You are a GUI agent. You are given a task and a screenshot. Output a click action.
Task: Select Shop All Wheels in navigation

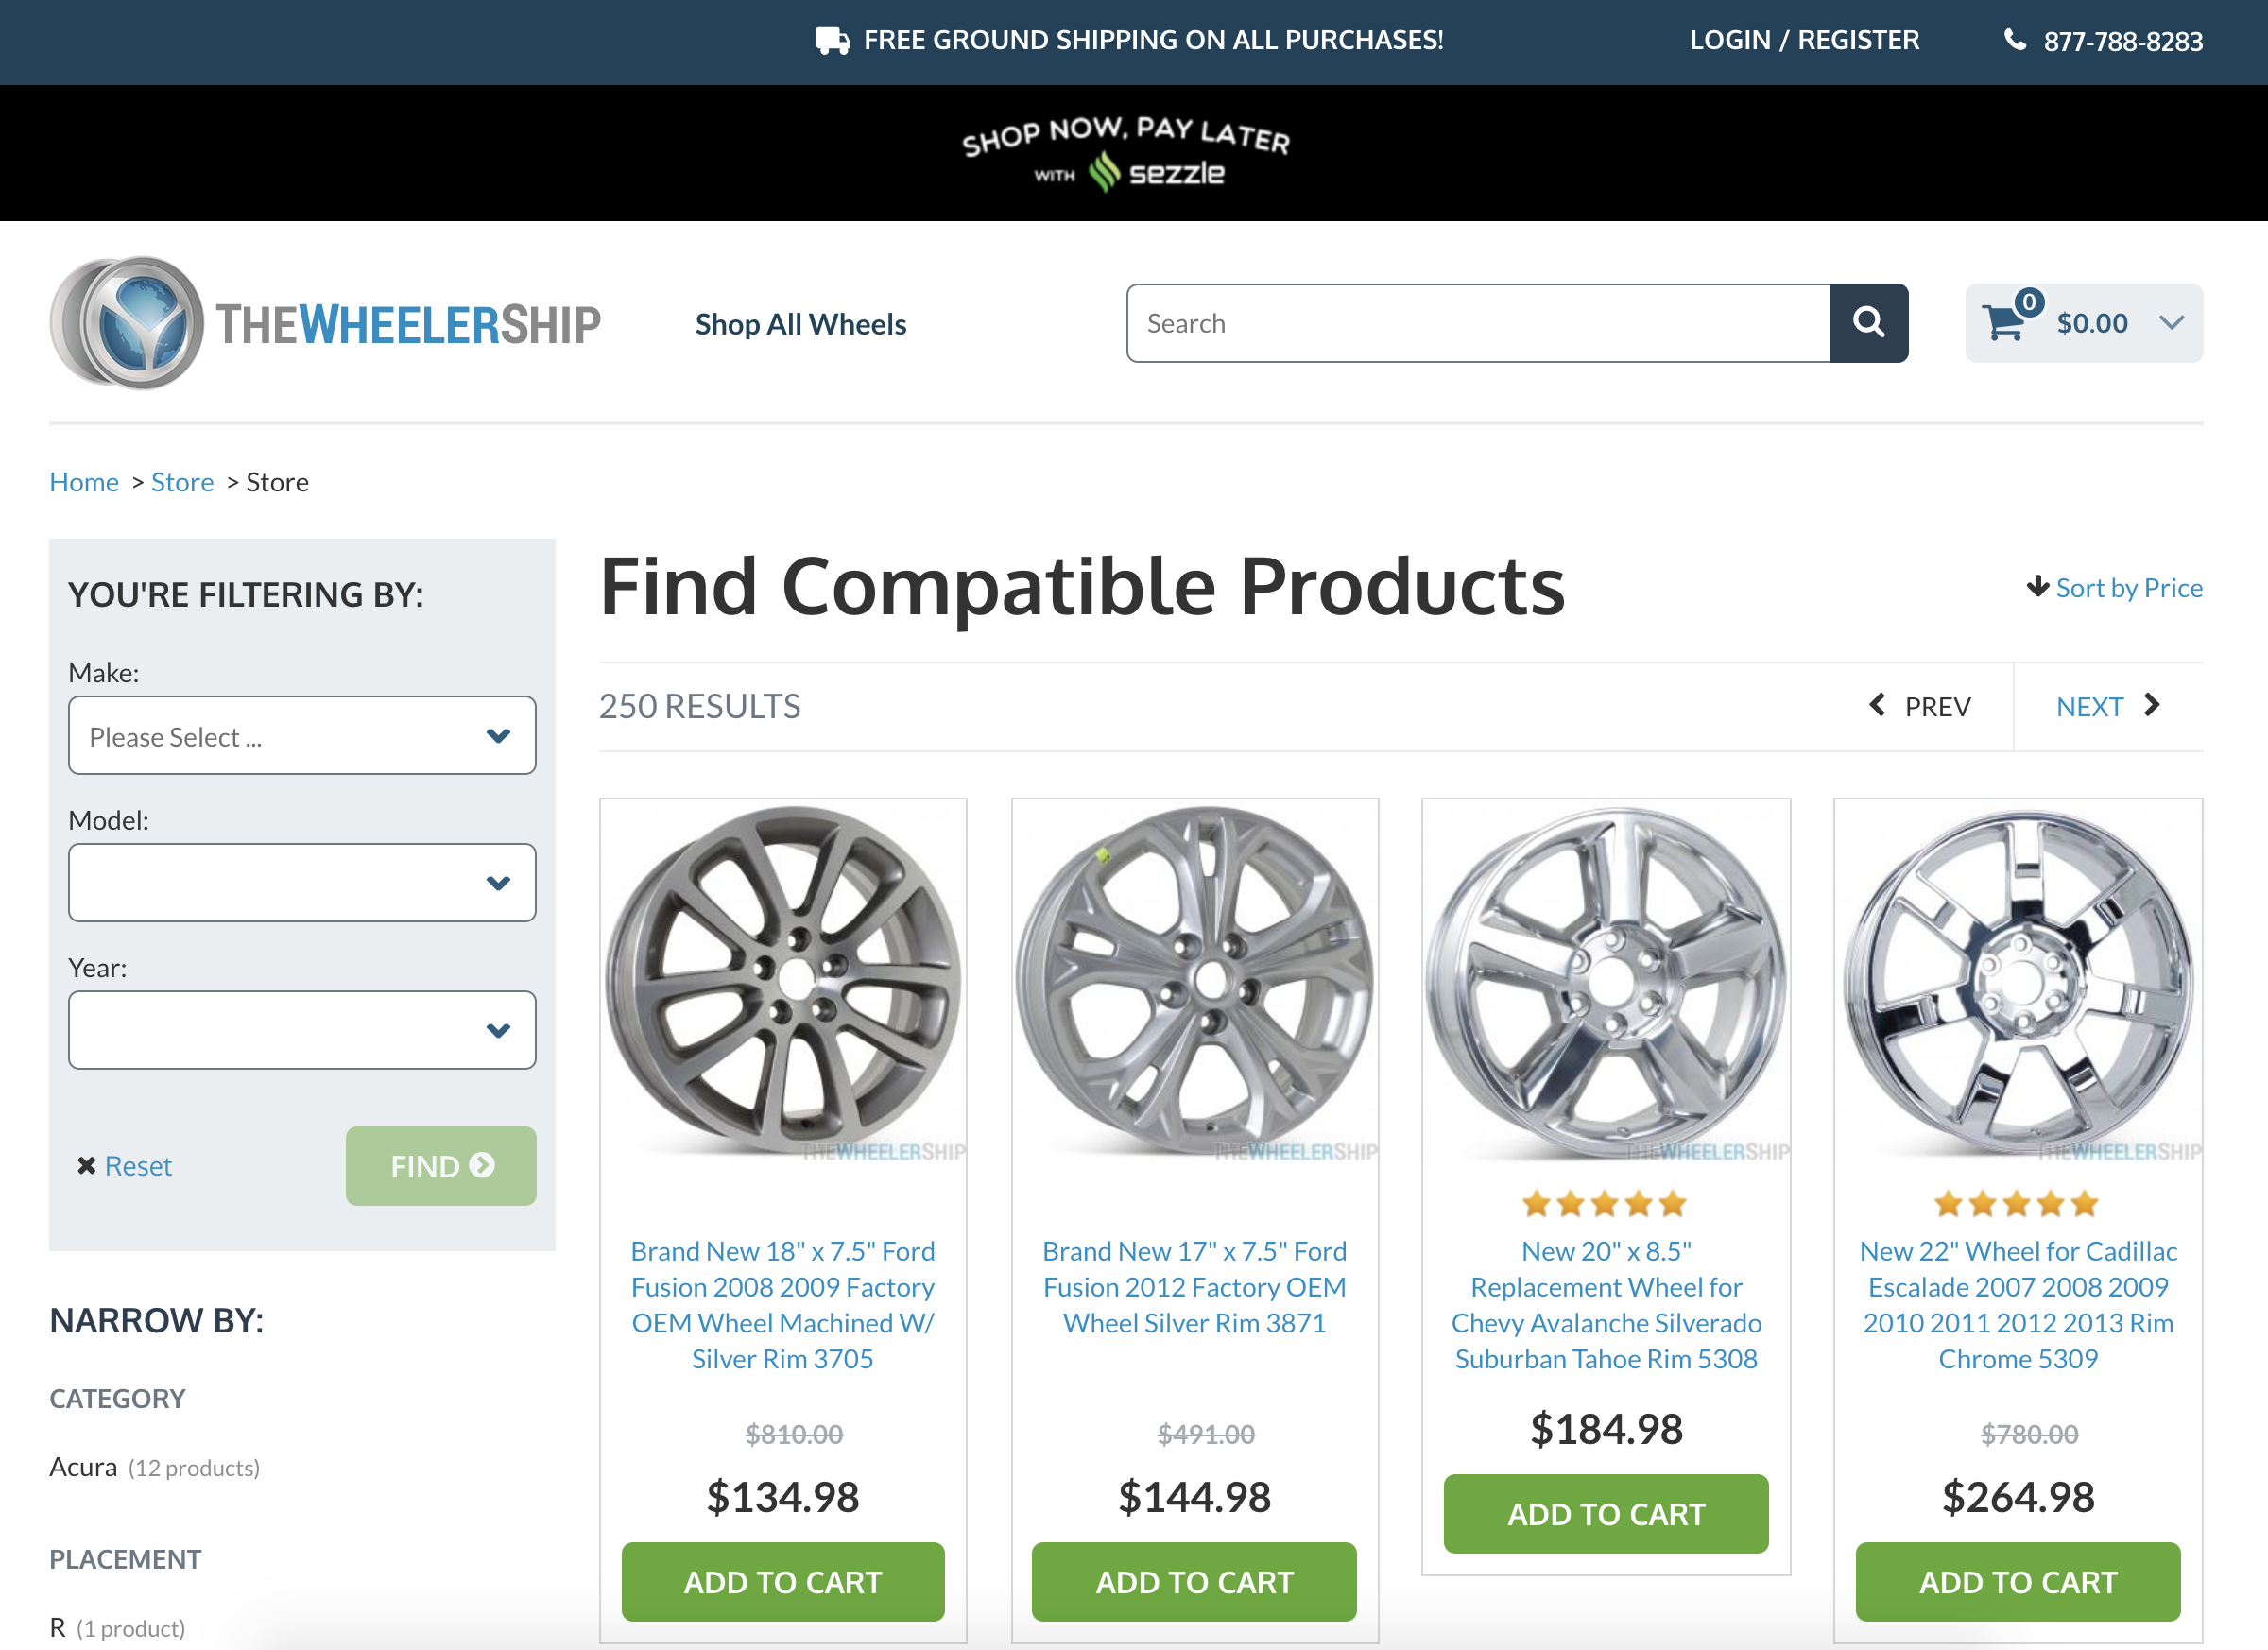pyautogui.click(x=799, y=323)
